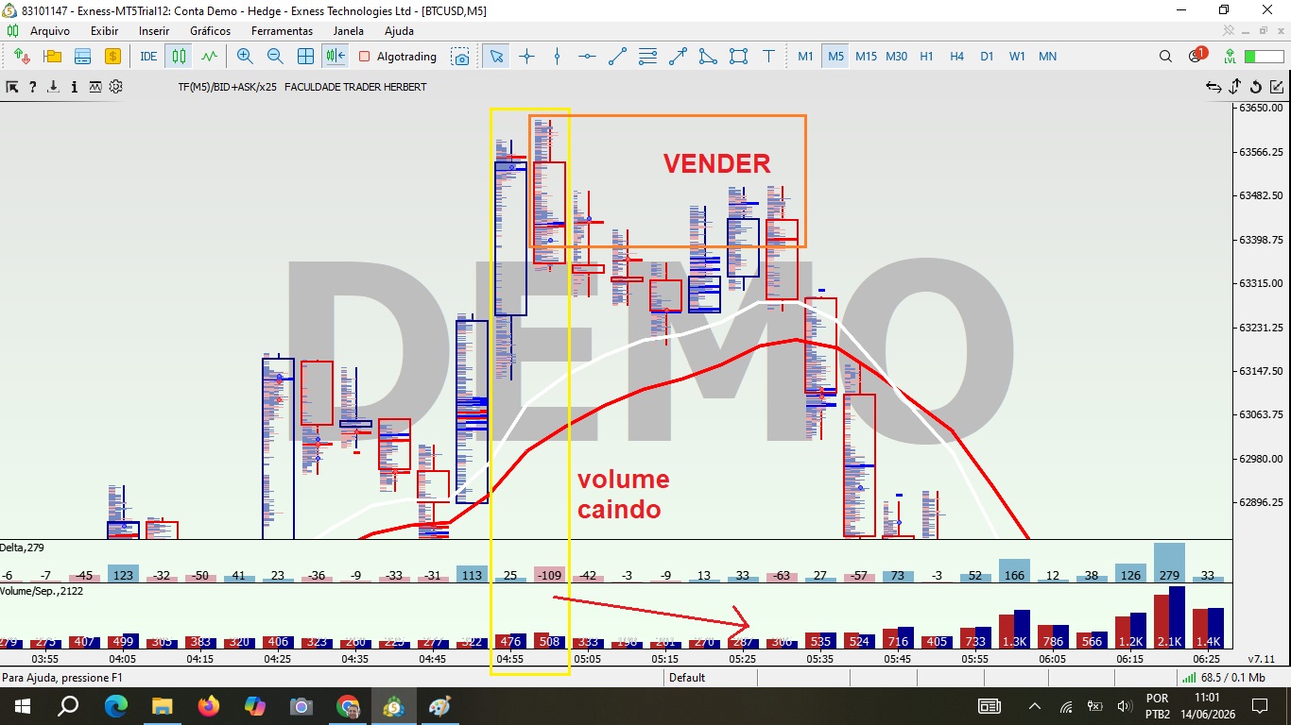
Task: Open the Janela menu
Action: pos(349,31)
